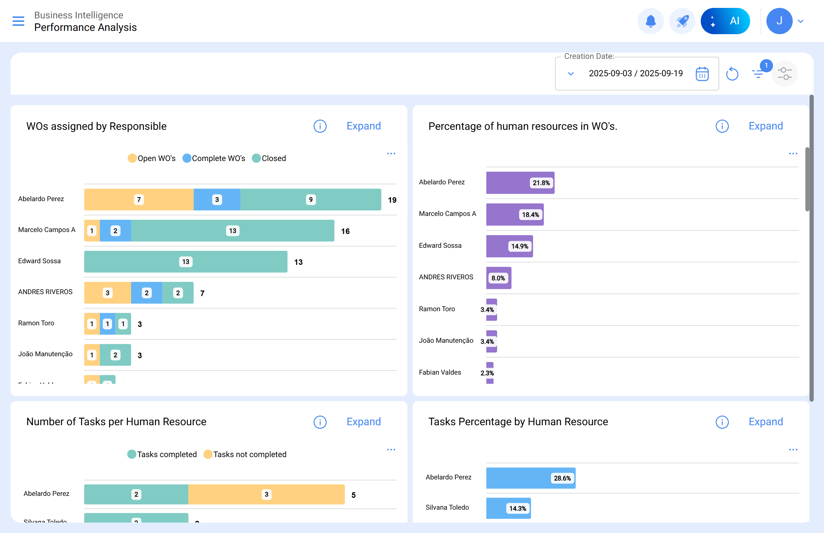The width and height of the screenshot is (824, 533).
Task: Open three-dot menu on Tasks Percentage chart
Action: pyautogui.click(x=793, y=450)
